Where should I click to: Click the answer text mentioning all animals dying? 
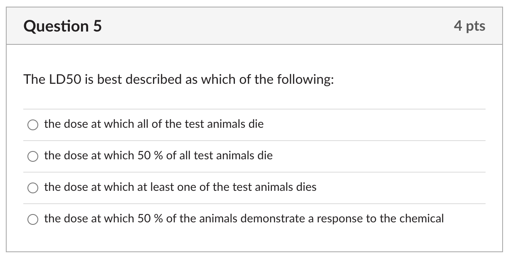(154, 124)
